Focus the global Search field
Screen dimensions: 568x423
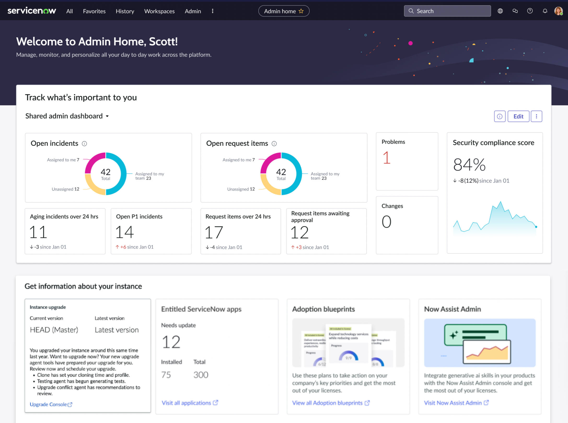click(x=447, y=11)
